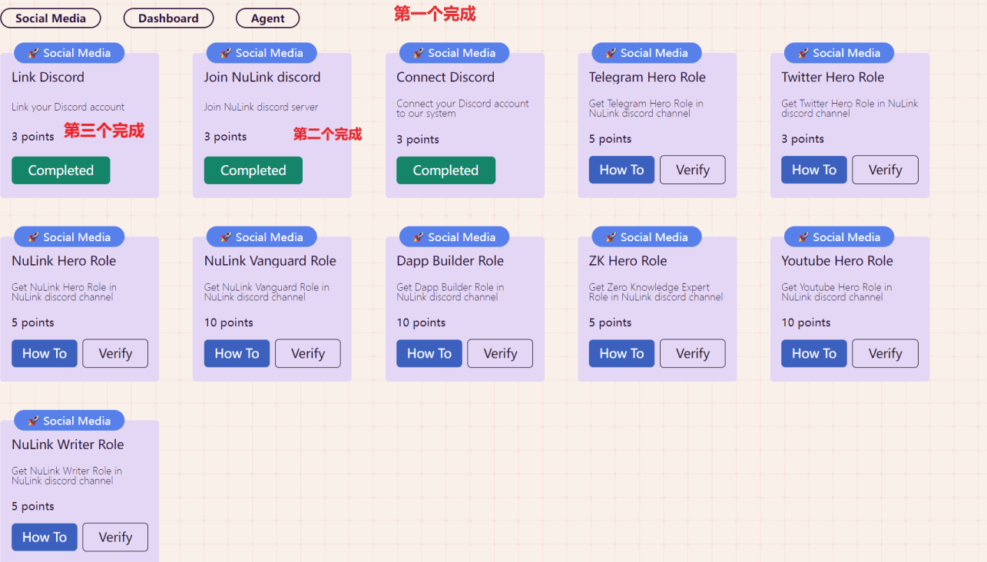Click 'Link your Discord account' description

pos(68,107)
